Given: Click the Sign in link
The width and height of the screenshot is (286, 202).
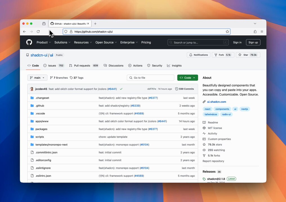Looking at the screenshot, I should click(237, 42).
